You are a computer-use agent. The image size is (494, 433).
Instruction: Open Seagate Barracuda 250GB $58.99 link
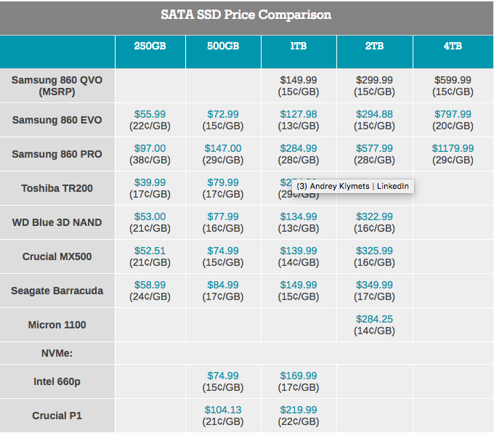tap(150, 285)
